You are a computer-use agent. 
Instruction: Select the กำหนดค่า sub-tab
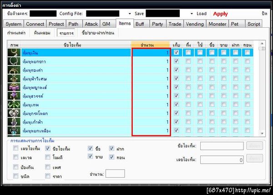coord(16,33)
